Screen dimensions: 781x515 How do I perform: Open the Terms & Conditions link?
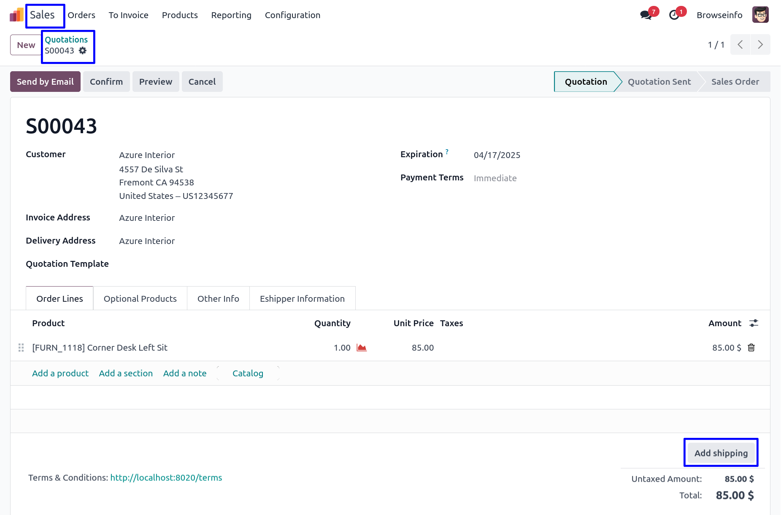[166, 477]
